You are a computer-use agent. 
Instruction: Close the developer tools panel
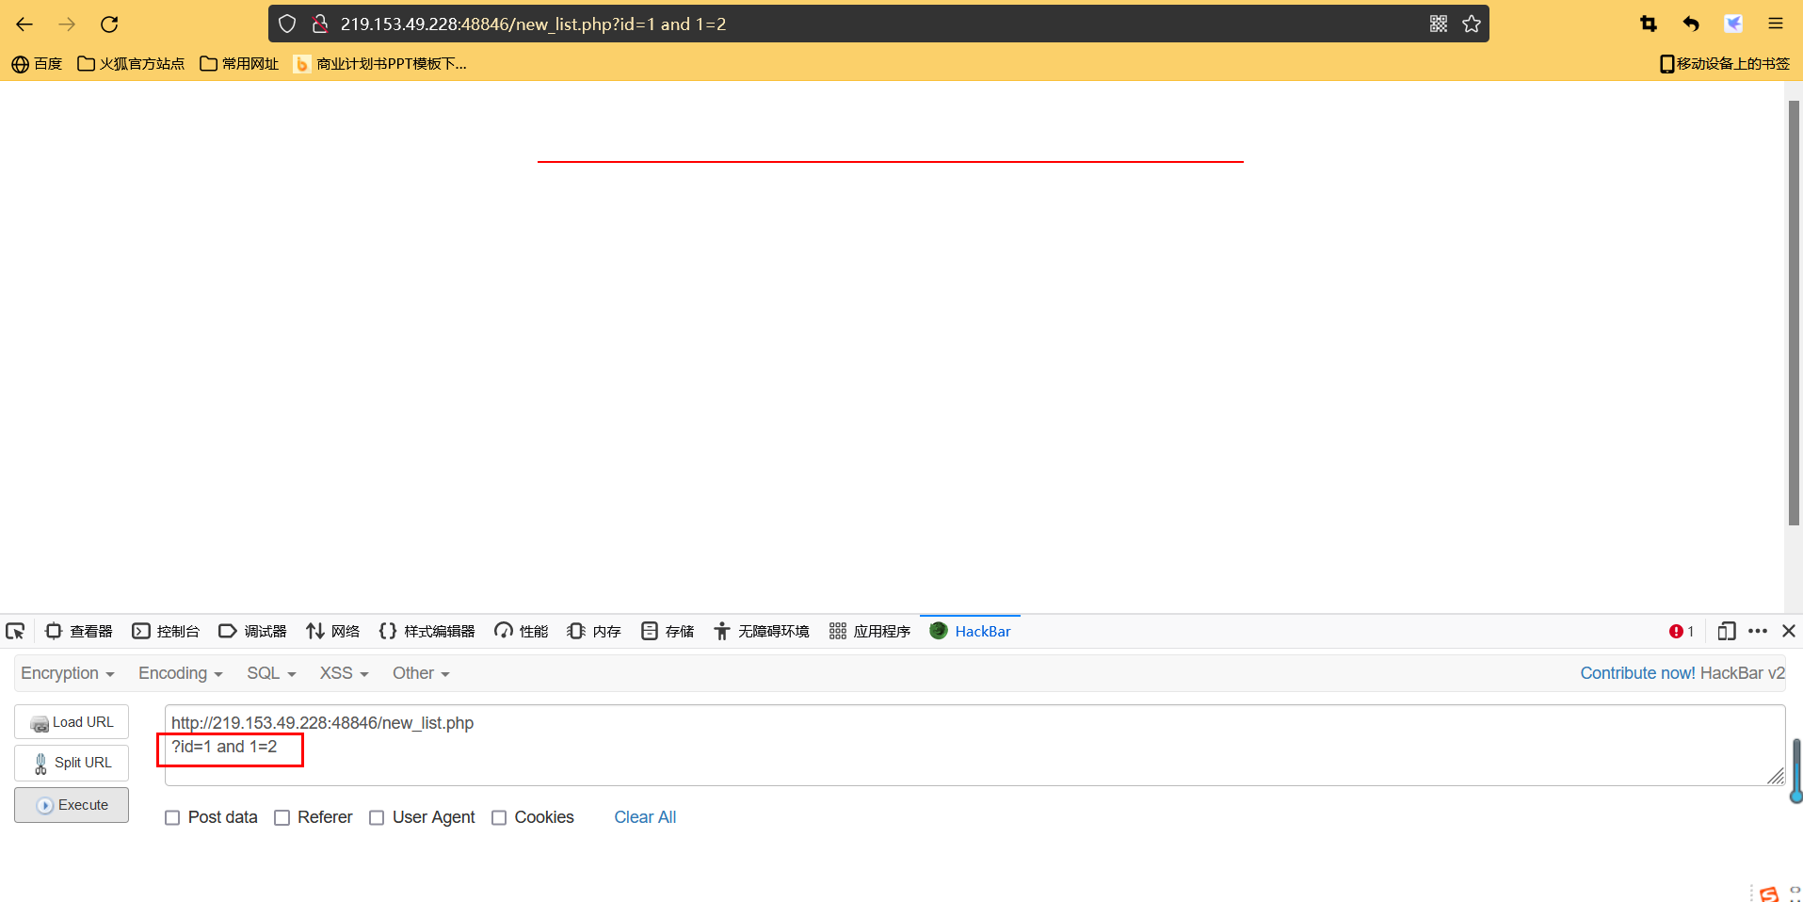(1789, 631)
